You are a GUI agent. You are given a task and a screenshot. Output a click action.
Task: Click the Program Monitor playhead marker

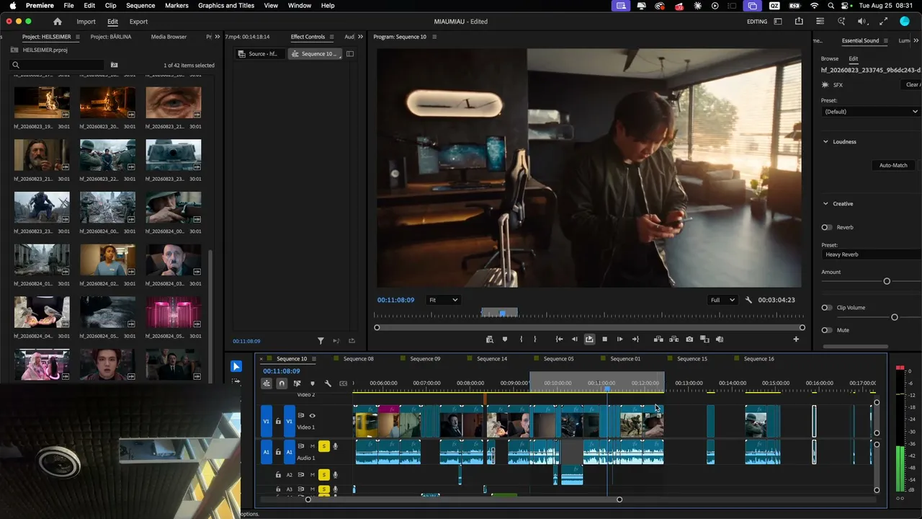pyautogui.click(x=502, y=314)
